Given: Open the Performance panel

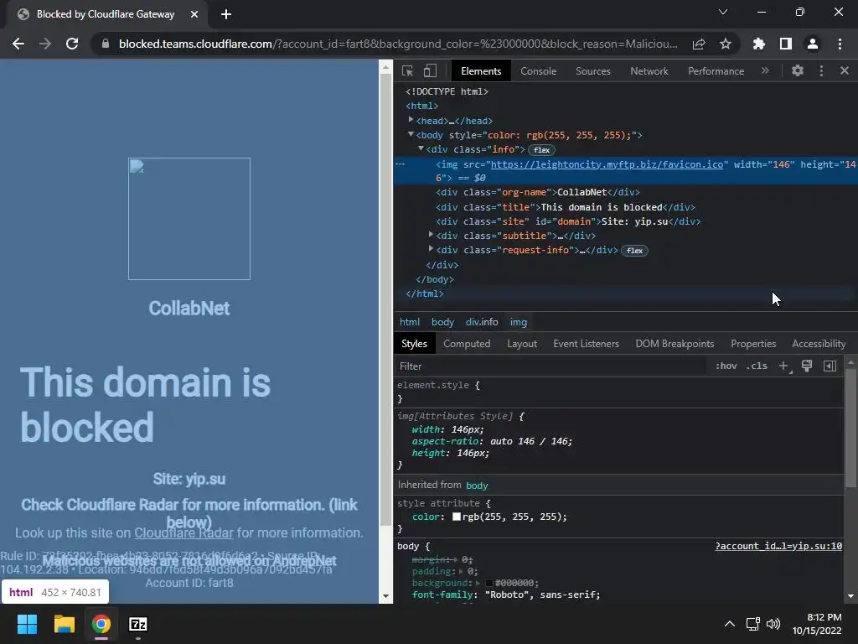Looking at the screenshot, I should [716, 71].
